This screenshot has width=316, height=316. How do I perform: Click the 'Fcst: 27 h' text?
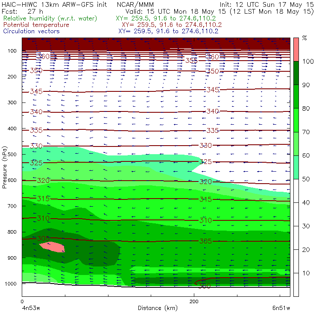pos(22,12)
